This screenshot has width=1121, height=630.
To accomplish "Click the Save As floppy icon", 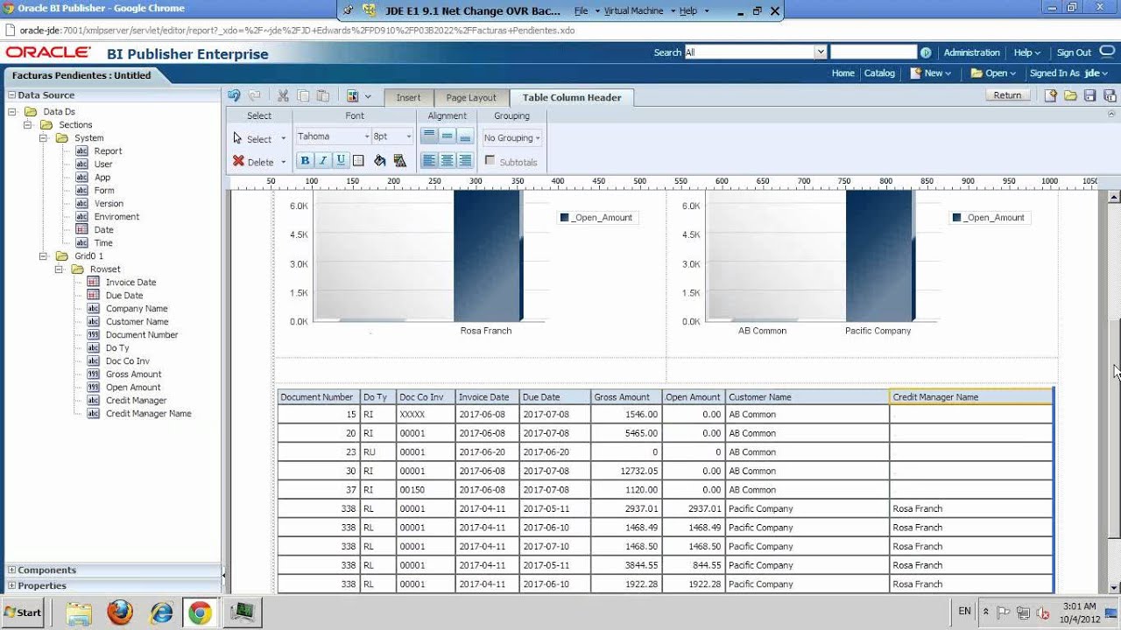I will [1110, 95].
